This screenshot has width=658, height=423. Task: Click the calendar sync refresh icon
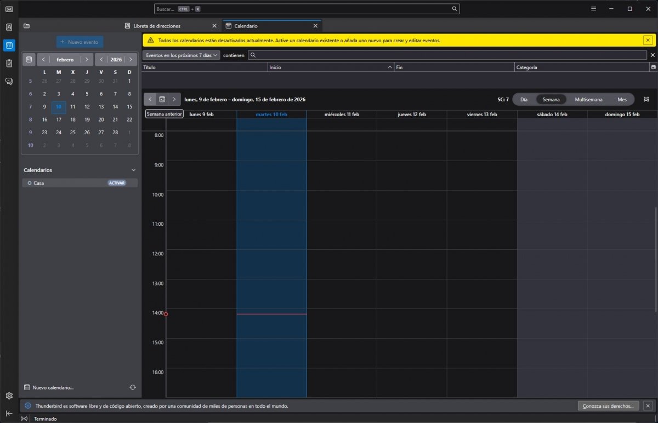point(133,387)
